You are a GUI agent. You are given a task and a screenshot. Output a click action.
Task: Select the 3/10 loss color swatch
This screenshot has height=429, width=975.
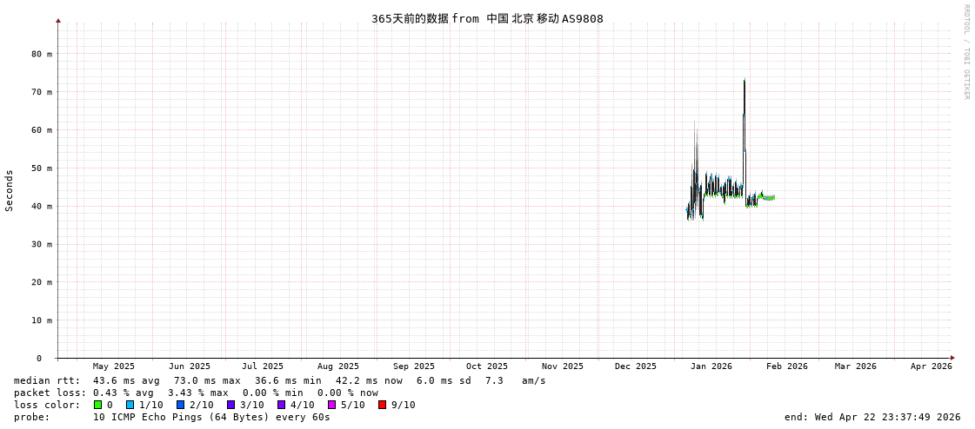[230, 405]
